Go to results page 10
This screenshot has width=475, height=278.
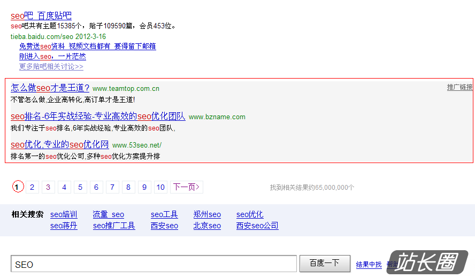(x=160, y=187)
